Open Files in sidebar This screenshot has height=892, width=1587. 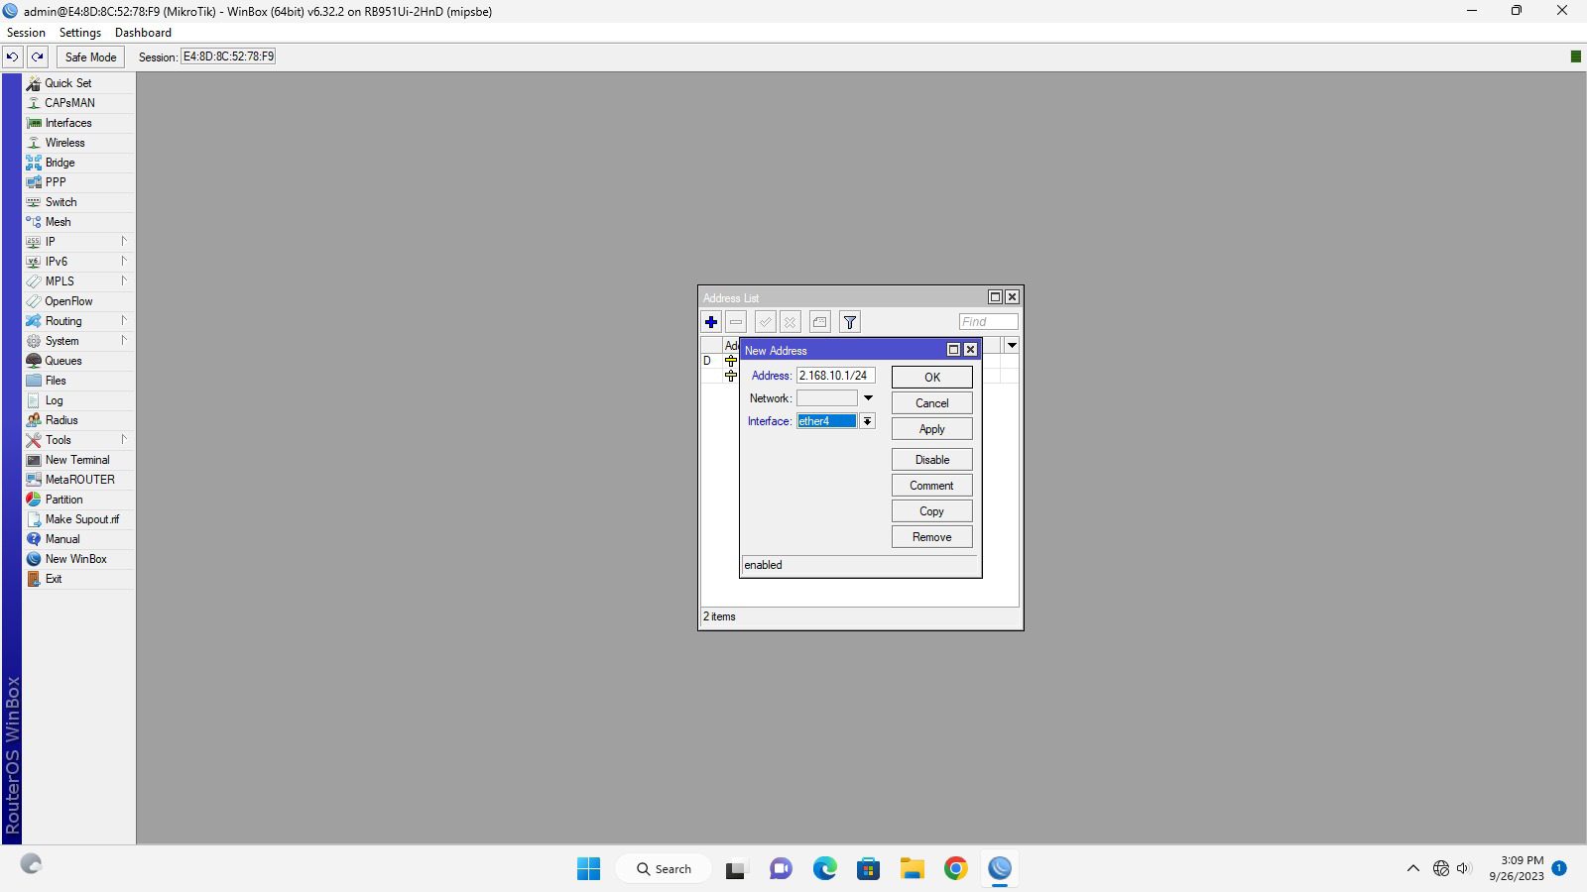[x=78, y=381]
